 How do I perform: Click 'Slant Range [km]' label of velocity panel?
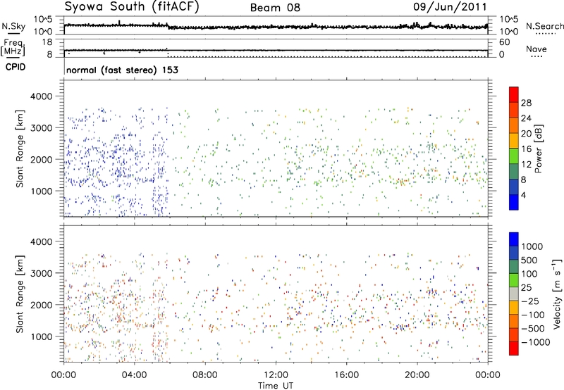coord(20,294)
